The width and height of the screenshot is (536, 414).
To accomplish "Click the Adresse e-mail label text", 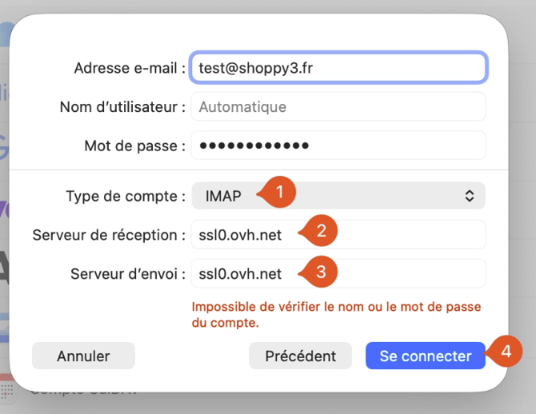I will [x=130, y=68].
